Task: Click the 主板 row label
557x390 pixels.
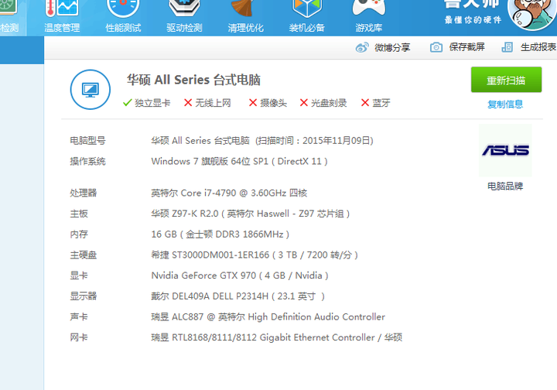Action: coord(79,214)
